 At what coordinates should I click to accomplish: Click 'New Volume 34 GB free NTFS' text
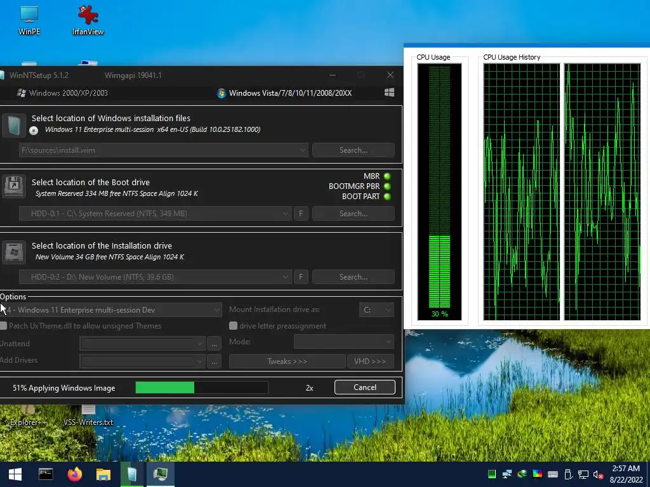coord(109,257)
